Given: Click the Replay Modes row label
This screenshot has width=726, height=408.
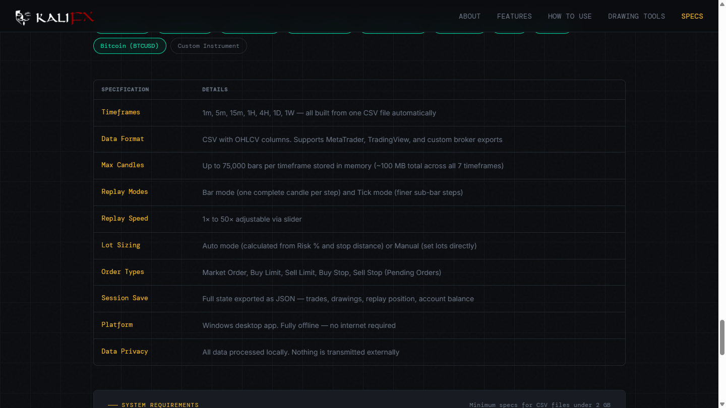Looking at the screenshot, I should (125, 192).
